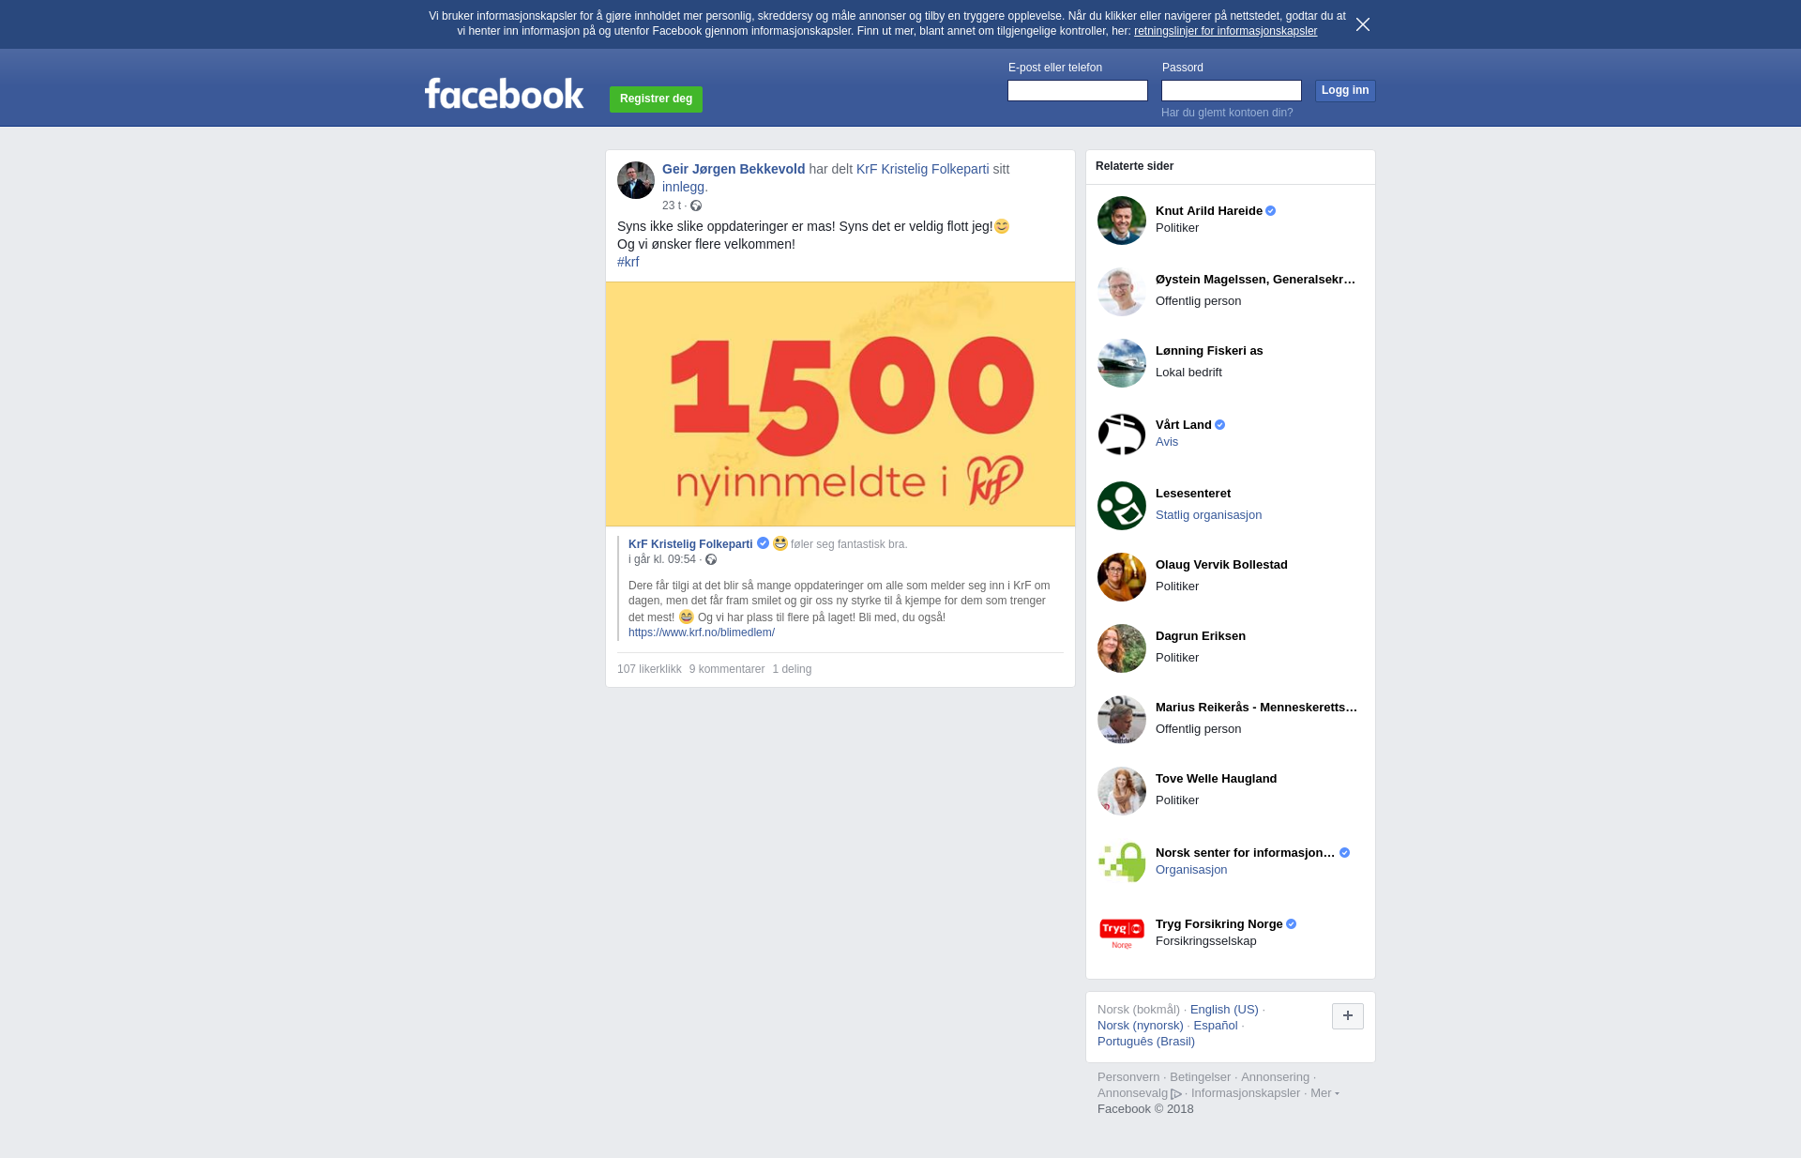
Task: Click the Logg inn button
Action: pos(1345,90)
